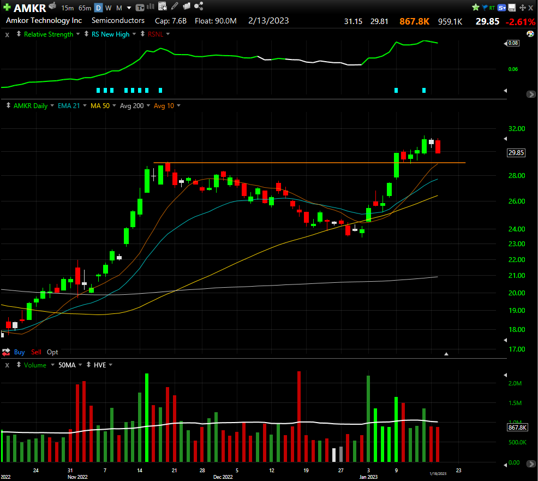Open the folders icon in the toolbar
Image resolution: width=538 pixels, height=481 pixels.
point(187,6)
